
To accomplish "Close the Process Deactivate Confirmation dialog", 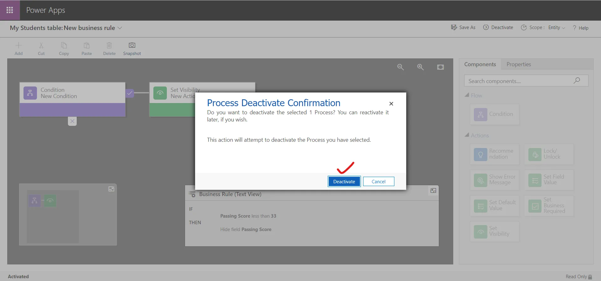I will click(x=391, y=104).
